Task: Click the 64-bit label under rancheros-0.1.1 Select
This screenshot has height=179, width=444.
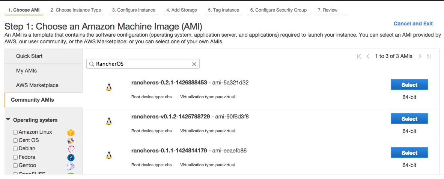Action: coord(409,165)
